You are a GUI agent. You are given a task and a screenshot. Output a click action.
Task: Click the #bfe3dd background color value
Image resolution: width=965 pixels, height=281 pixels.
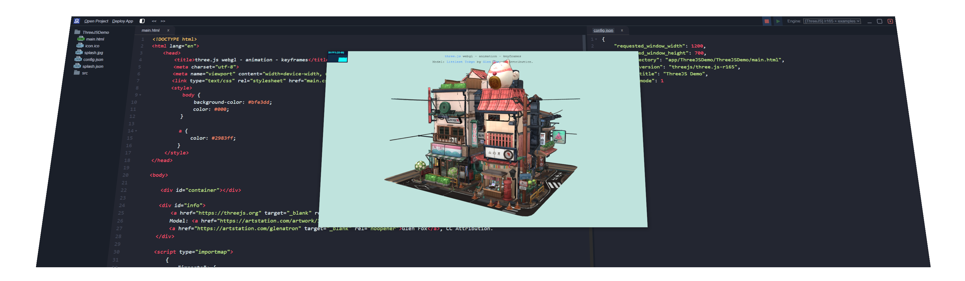258,102
